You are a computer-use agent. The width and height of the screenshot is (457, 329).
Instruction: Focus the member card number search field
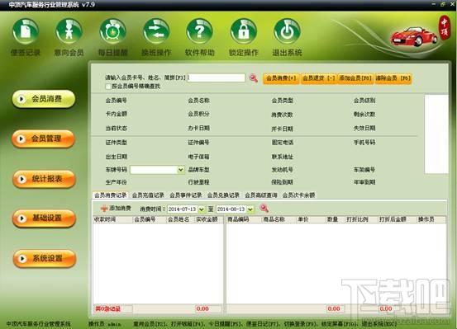[x=216, y=78]
